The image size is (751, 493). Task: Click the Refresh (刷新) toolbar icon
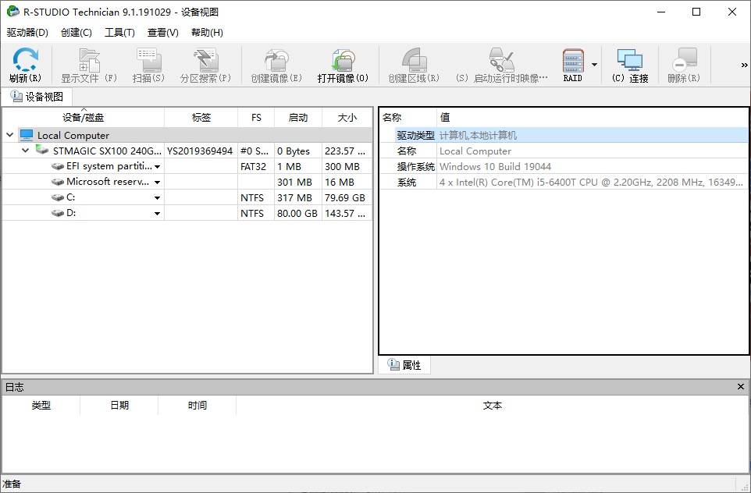(26, 59)
